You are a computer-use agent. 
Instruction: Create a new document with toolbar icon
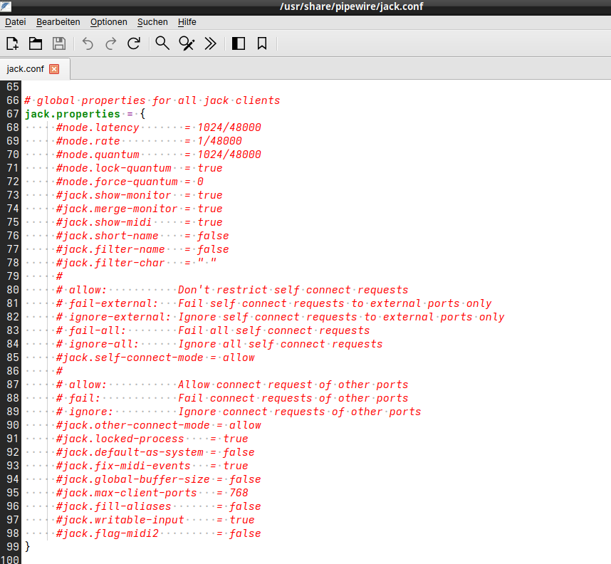click(12, 43)
